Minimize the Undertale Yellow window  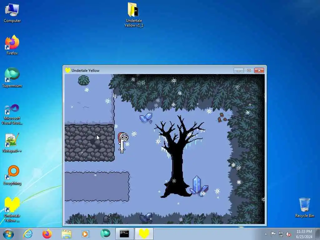pyautogui.click(x=238, y=70)
